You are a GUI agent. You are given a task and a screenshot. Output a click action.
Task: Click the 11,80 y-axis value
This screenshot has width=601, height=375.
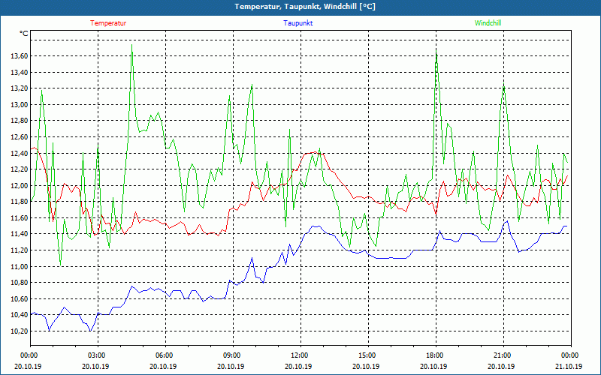click(x=20, y=202)
